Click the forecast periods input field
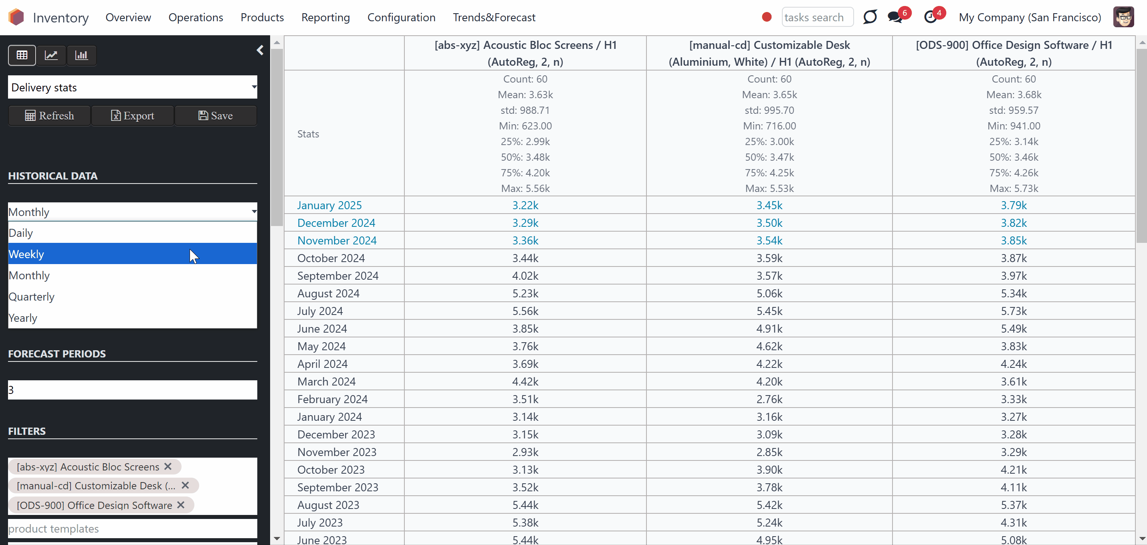 [x=133, y=390]
